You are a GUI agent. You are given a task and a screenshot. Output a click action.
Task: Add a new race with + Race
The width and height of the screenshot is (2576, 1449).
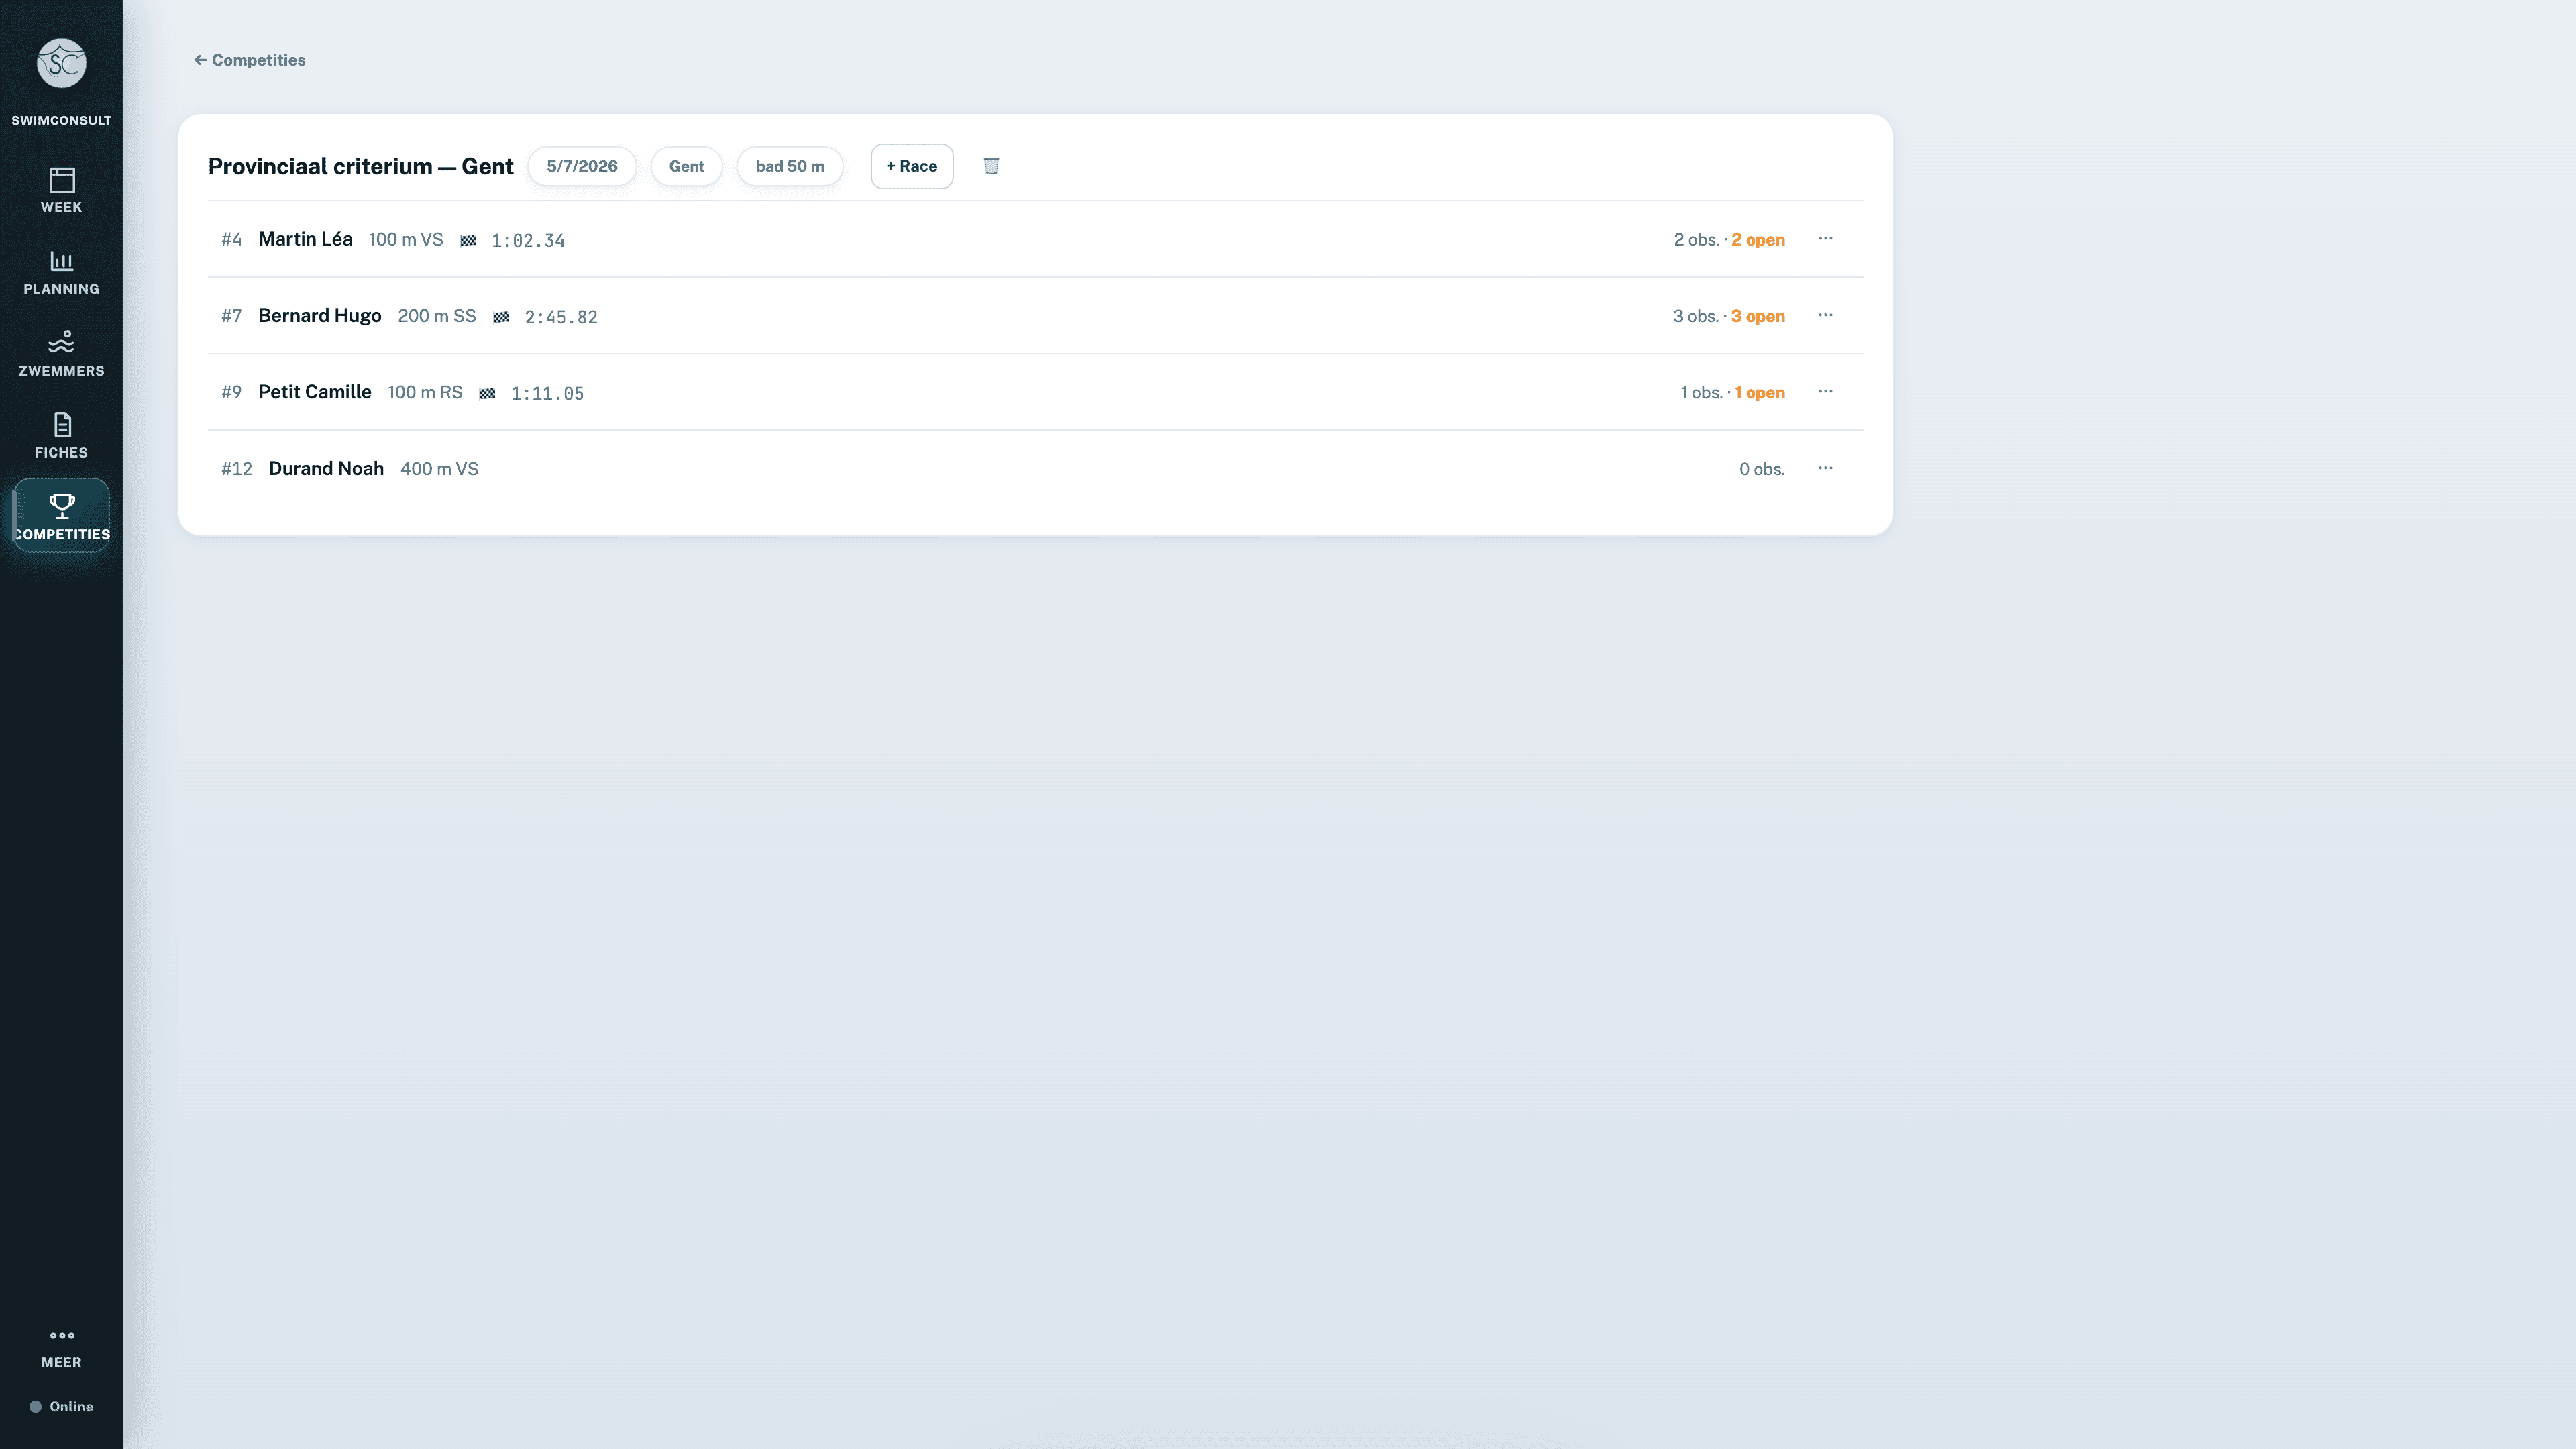(x=911, y=166)
